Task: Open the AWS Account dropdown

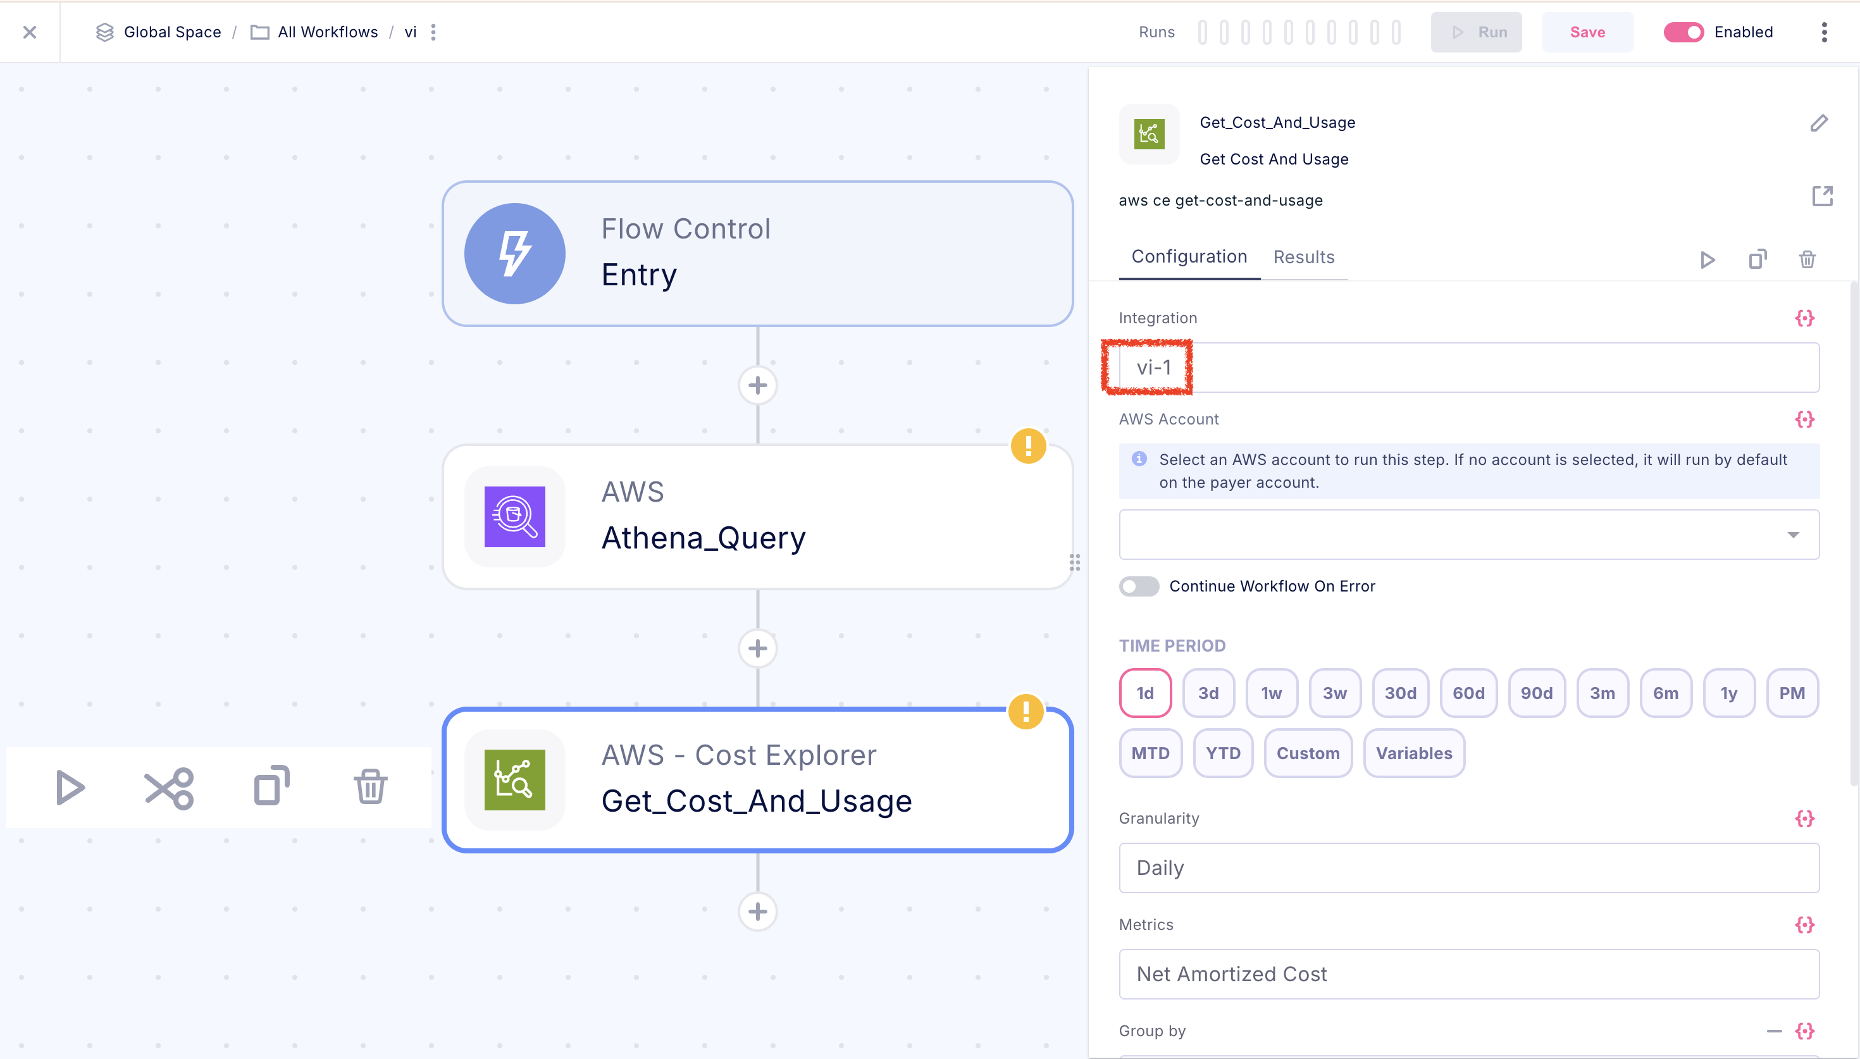Action: [x=1469, y=535]
